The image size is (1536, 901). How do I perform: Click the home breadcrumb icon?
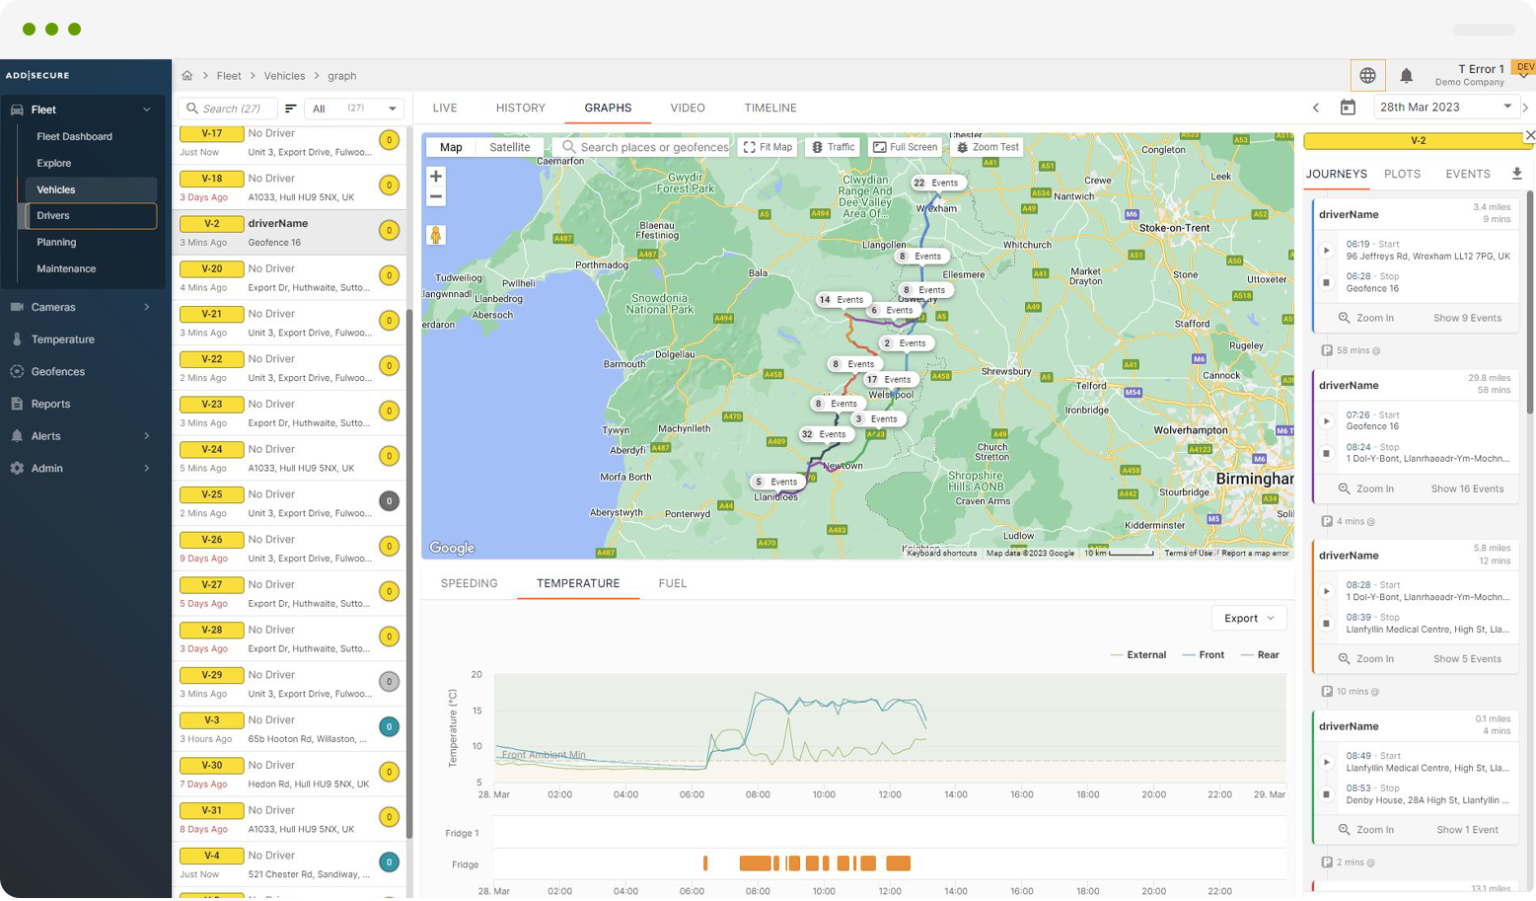point(187,75)
